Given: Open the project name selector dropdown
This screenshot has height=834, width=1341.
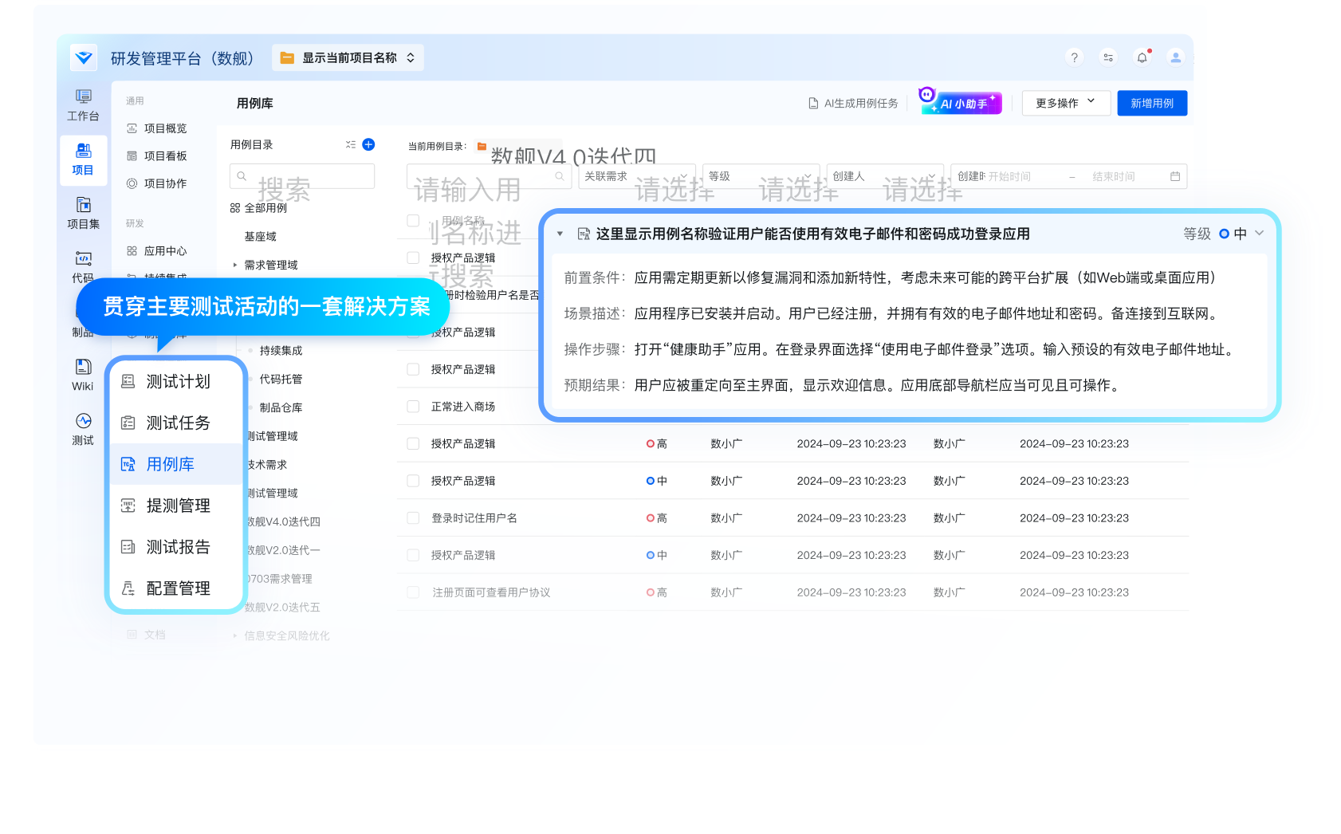Looking at the screenshot, I should (x=348, y=57).
